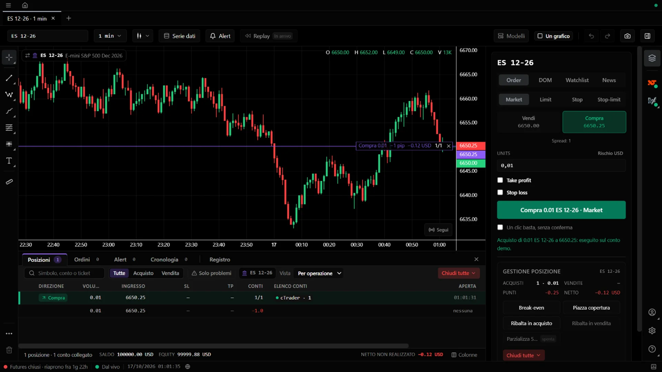
Task: Open the 1 min timeframe dropdown
Action: (x=110, y=36)
